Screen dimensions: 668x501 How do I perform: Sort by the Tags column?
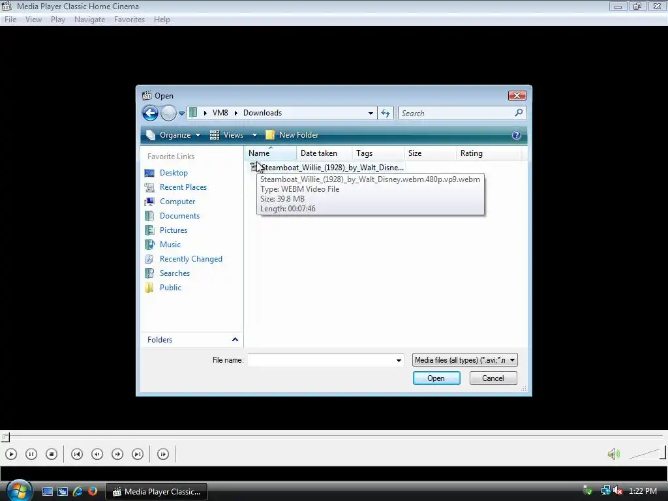coord(378,153)
